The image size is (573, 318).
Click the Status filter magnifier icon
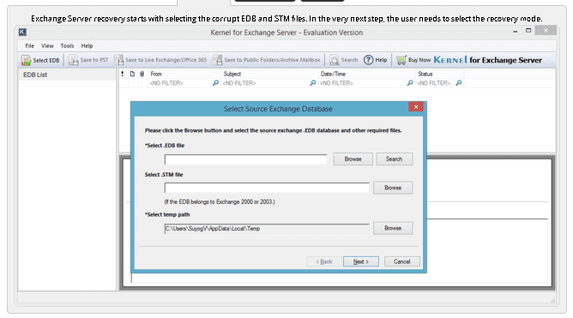pyautogui.click(x=459, y=83)
